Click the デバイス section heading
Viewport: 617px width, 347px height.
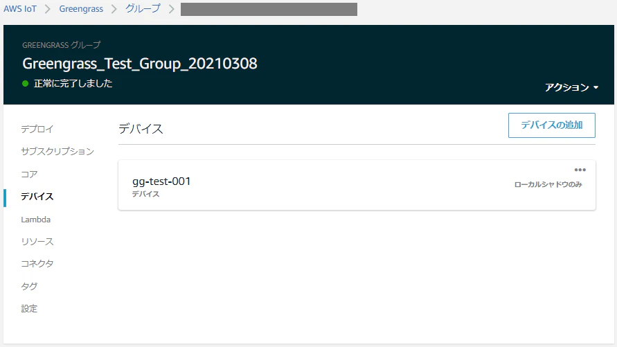(141, 129)
